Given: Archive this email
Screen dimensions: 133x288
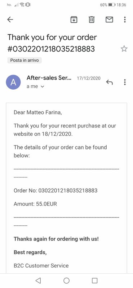Looking at the screenshot, I should click(74, 19).
